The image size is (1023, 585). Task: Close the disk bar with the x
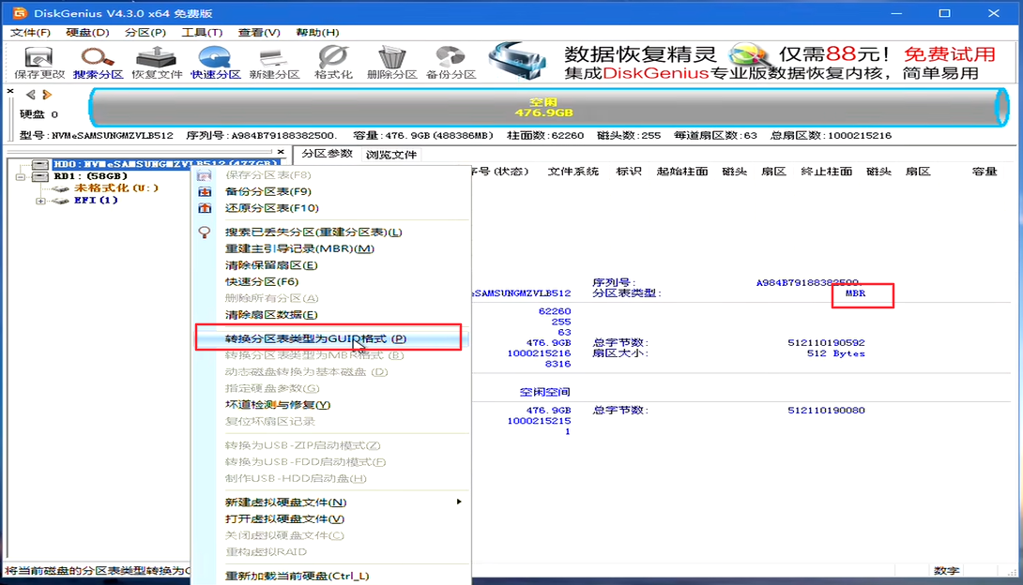tap(10, 91)
